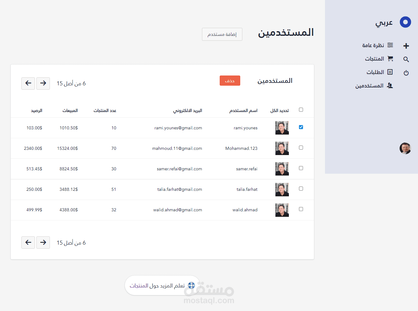The width and height of the screenshot is (418, 311).
Task: Go to previous page using top left arrow
Action: click(28, 83)
